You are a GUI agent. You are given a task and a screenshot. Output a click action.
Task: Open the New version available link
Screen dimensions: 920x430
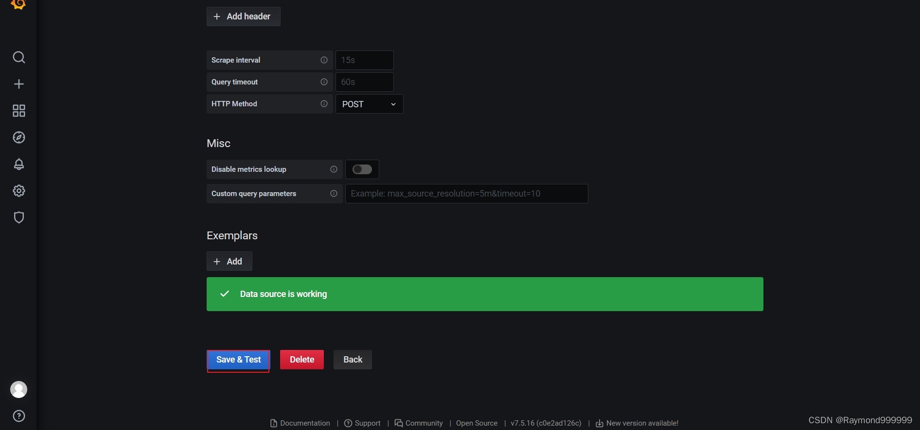coord(637,423)
